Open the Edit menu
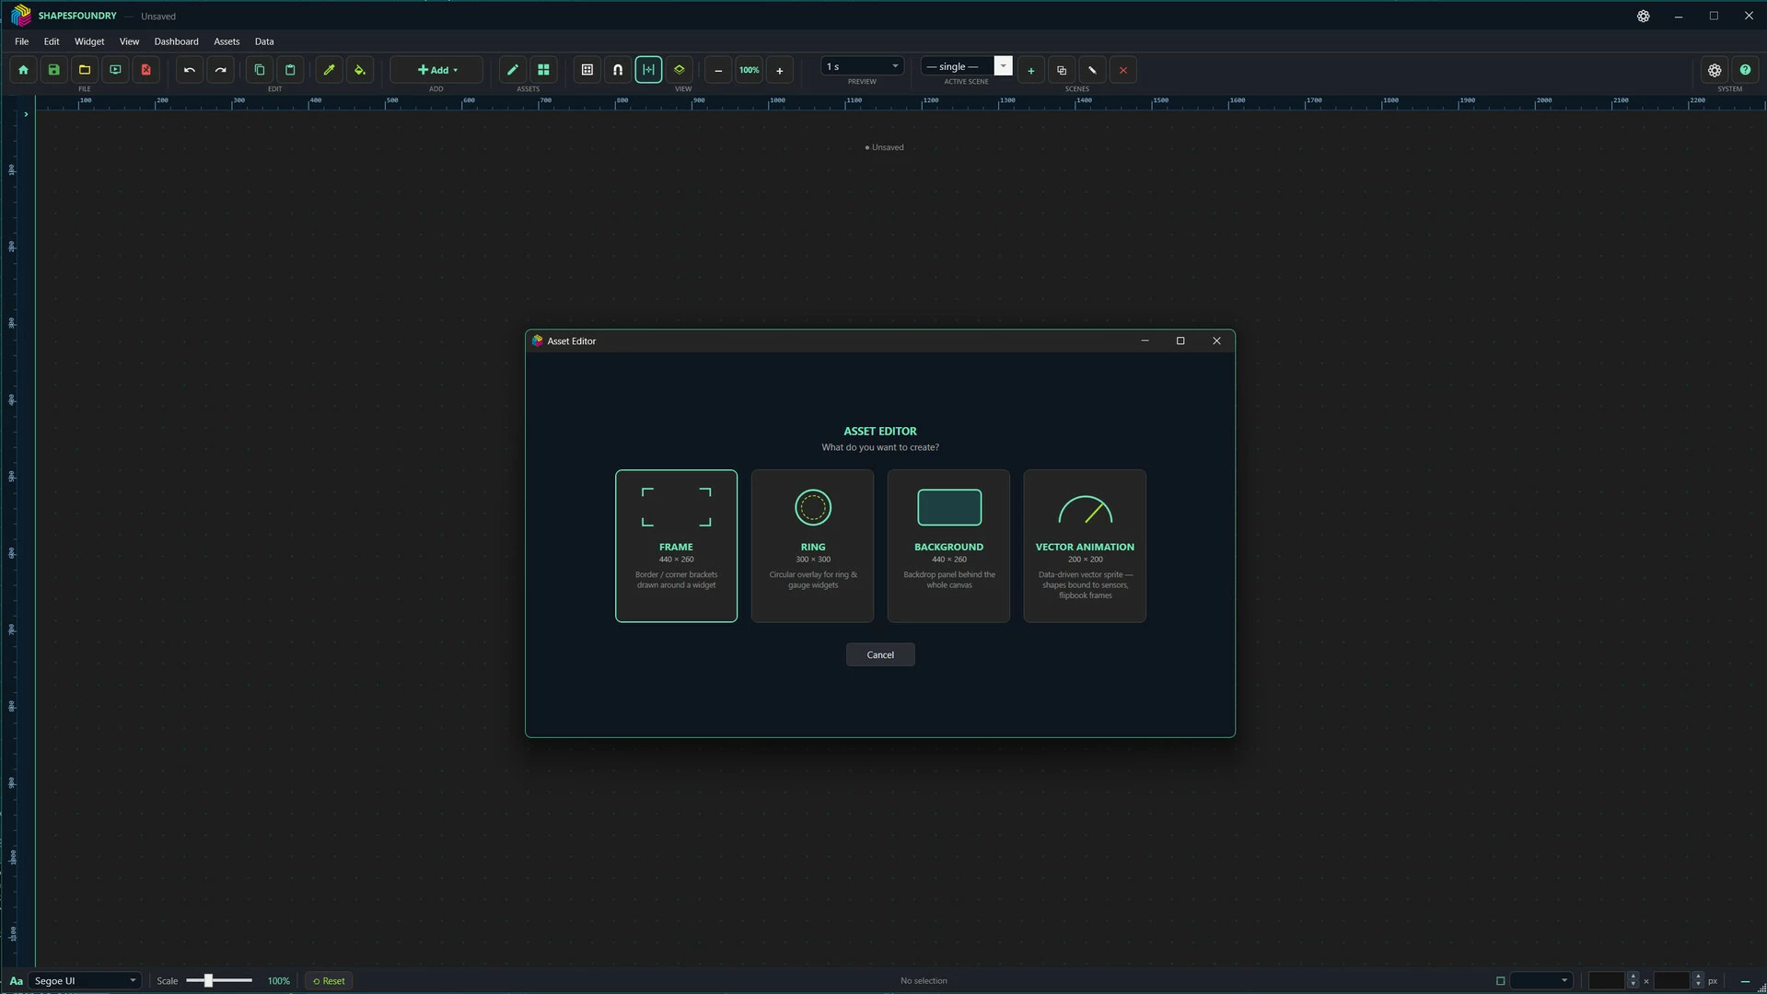1767x994 pixels. click(52, 41)
